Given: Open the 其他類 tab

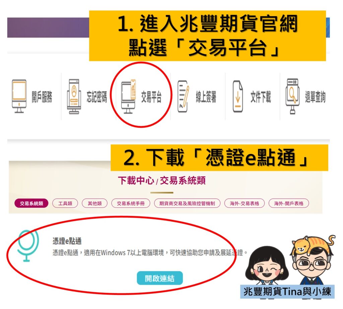Looking at the screenshot, I should (x=95, y=203).
